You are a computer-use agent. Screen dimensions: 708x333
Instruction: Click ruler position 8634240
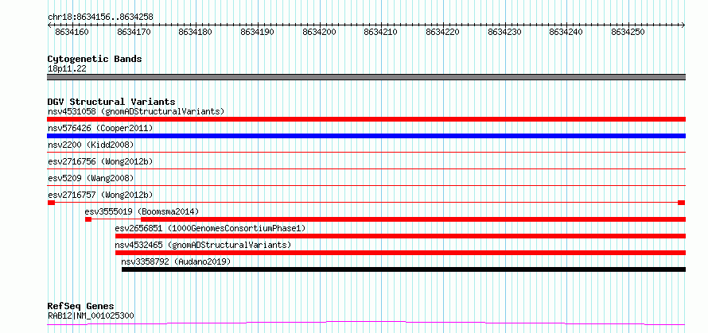coord(566,32)
